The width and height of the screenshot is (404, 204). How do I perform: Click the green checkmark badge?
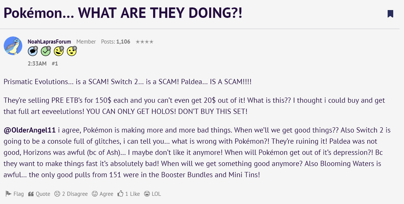pos(46,51)
